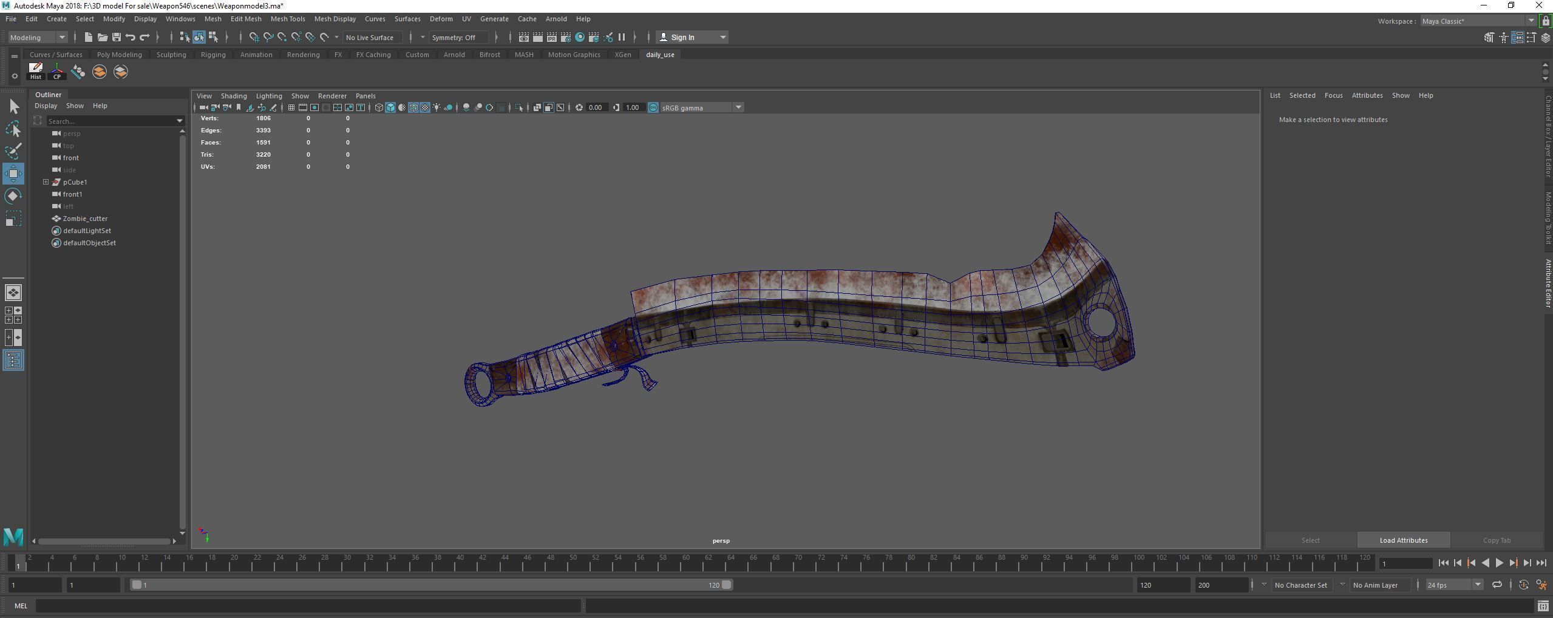Open the Mesh Tools menu
1553x618 pixels.
(288, 19)
